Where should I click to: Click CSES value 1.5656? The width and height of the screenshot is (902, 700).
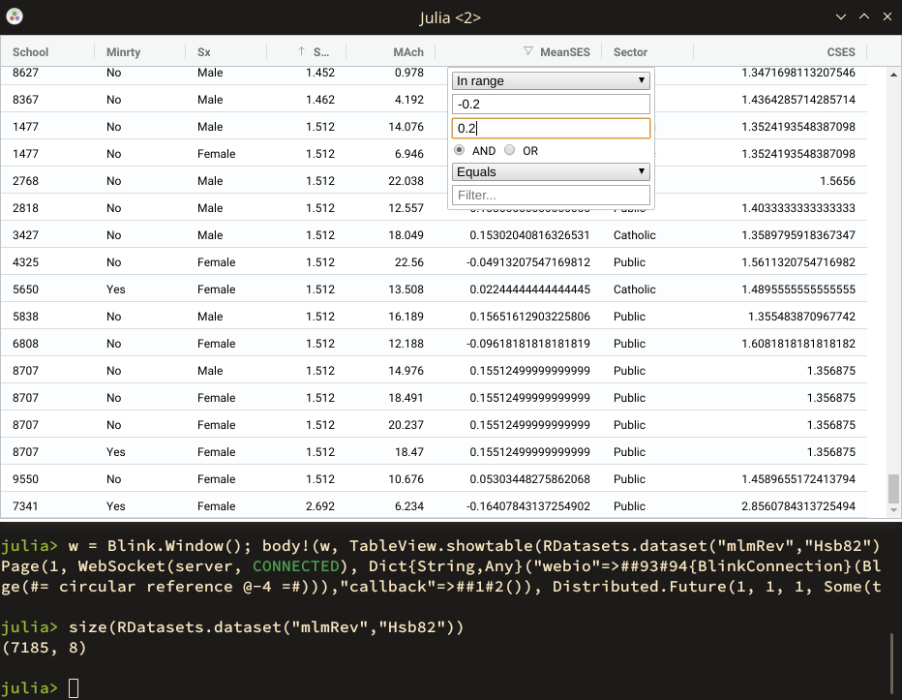pos(837,181)
